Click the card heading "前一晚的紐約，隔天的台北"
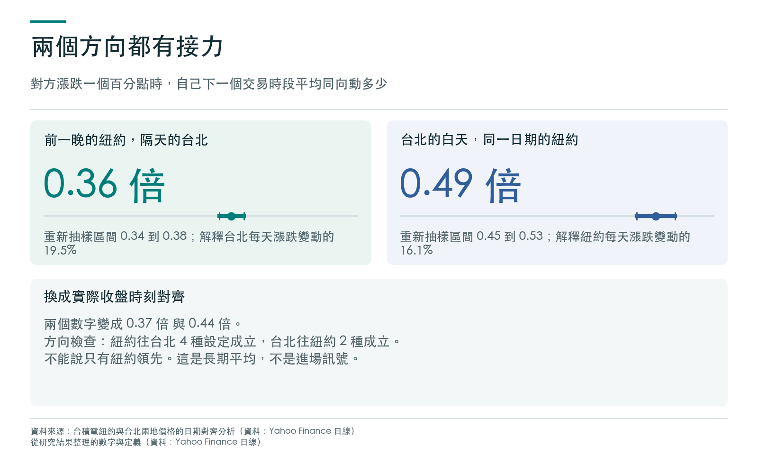758x474 pixels. pyautogui.click(x=126, y=140)
